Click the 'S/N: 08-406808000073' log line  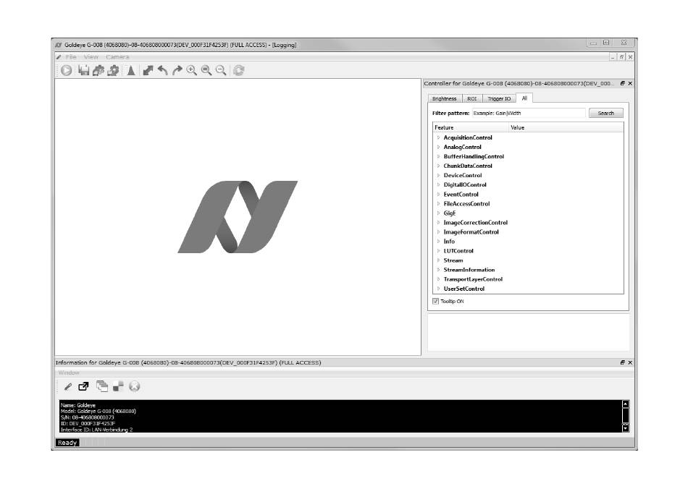[87, 417]
